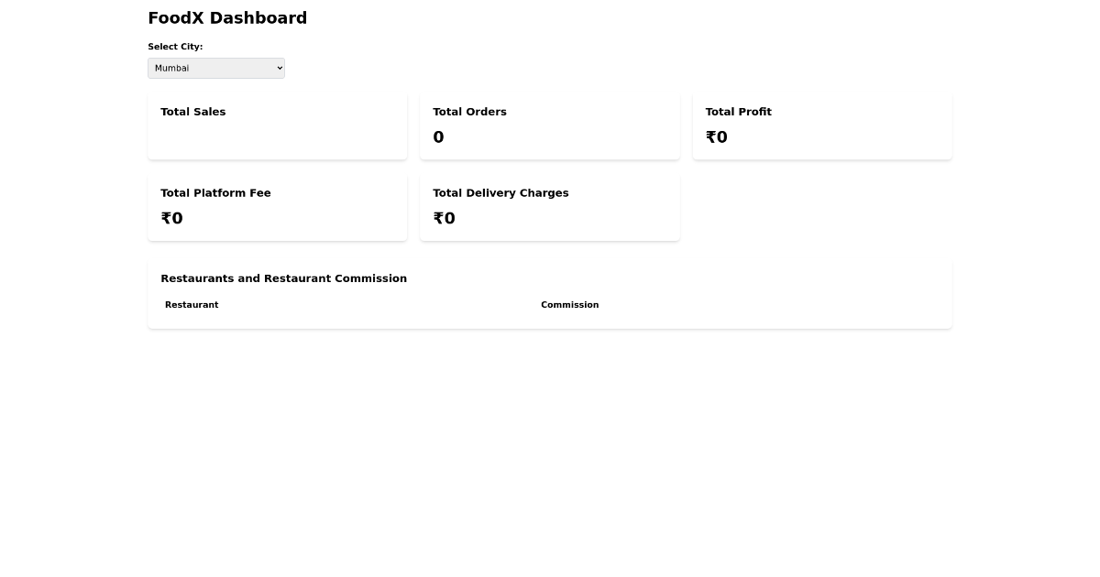Click the dropdown arrow on the city selector
Screen dimensions: 1100x577
pos(277,68)
